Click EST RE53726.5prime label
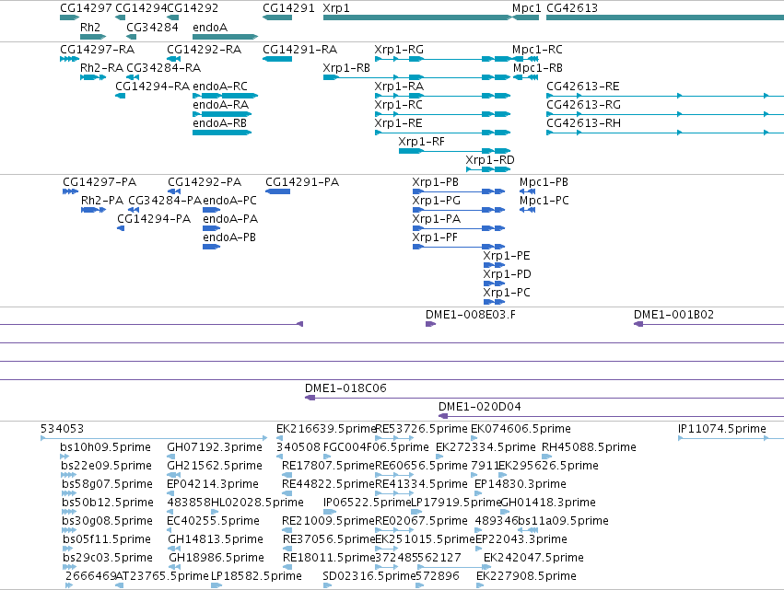Screen dimensions: 784x590 [422, 429]
